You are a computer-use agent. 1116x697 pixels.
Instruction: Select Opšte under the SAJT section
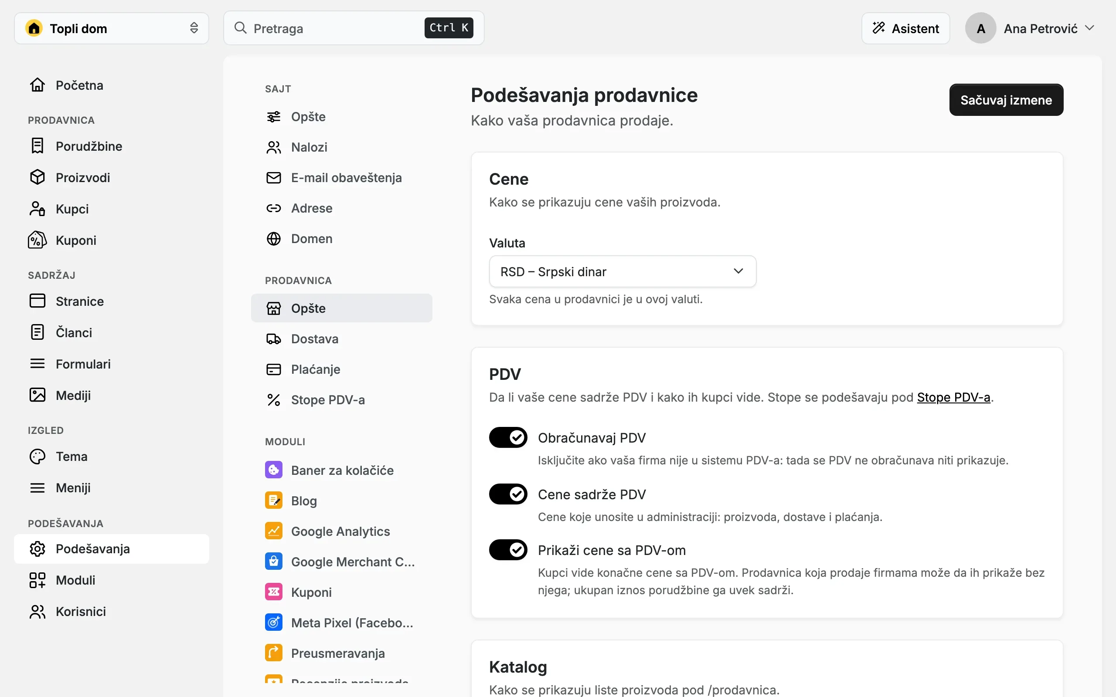click(x=341, y=117)
